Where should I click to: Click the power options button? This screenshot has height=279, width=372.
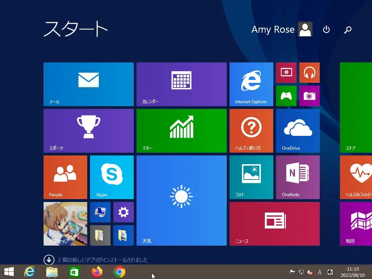point(327,29)
